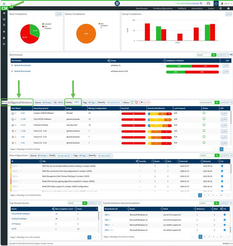Open the hamburger menu at top left

pos(4,3)
